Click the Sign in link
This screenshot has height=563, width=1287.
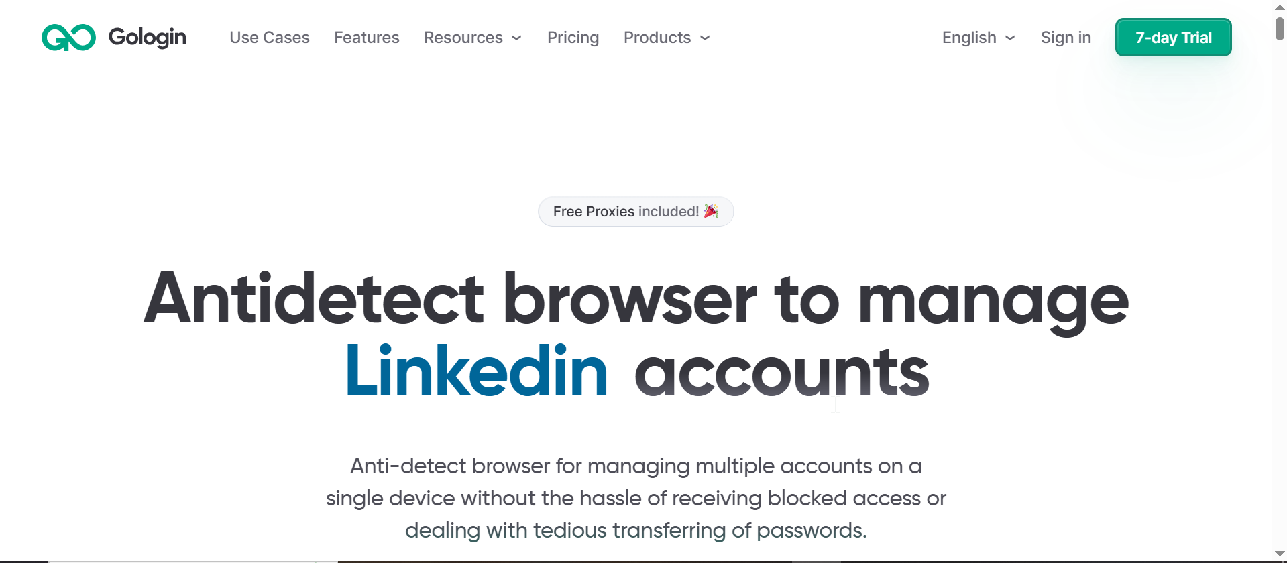tap(1066, 38)
